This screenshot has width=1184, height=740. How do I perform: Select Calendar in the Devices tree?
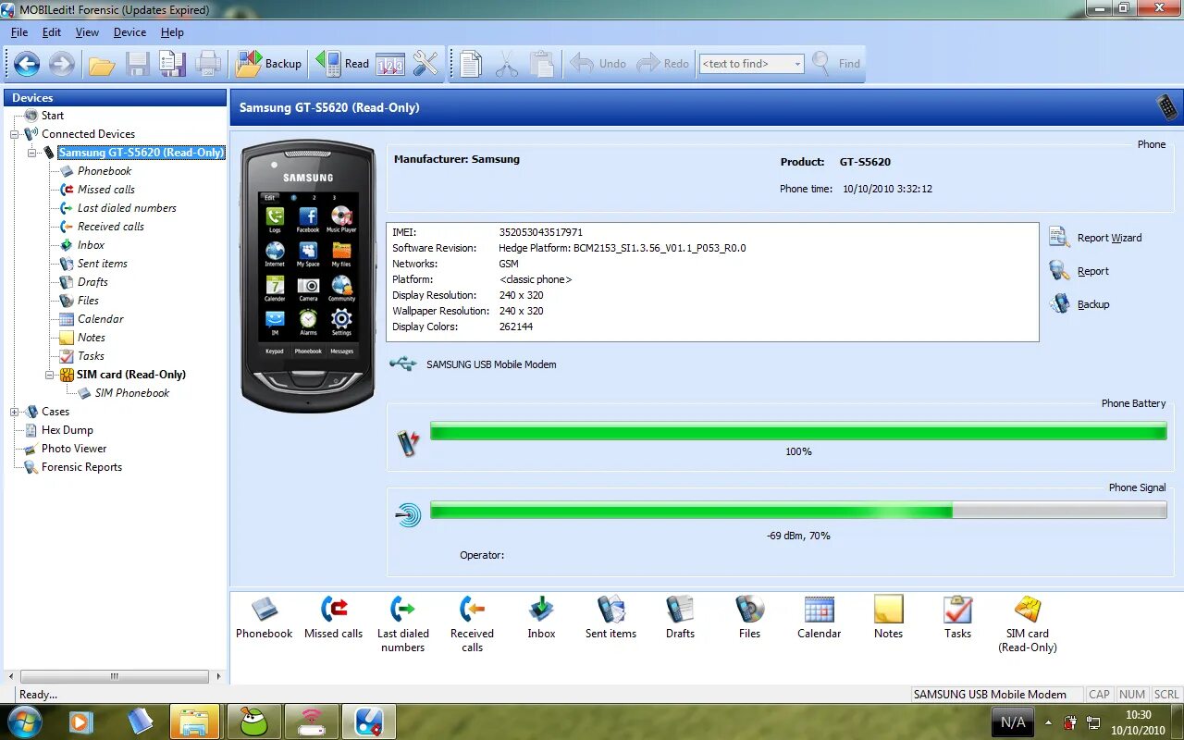click(101, 319)
